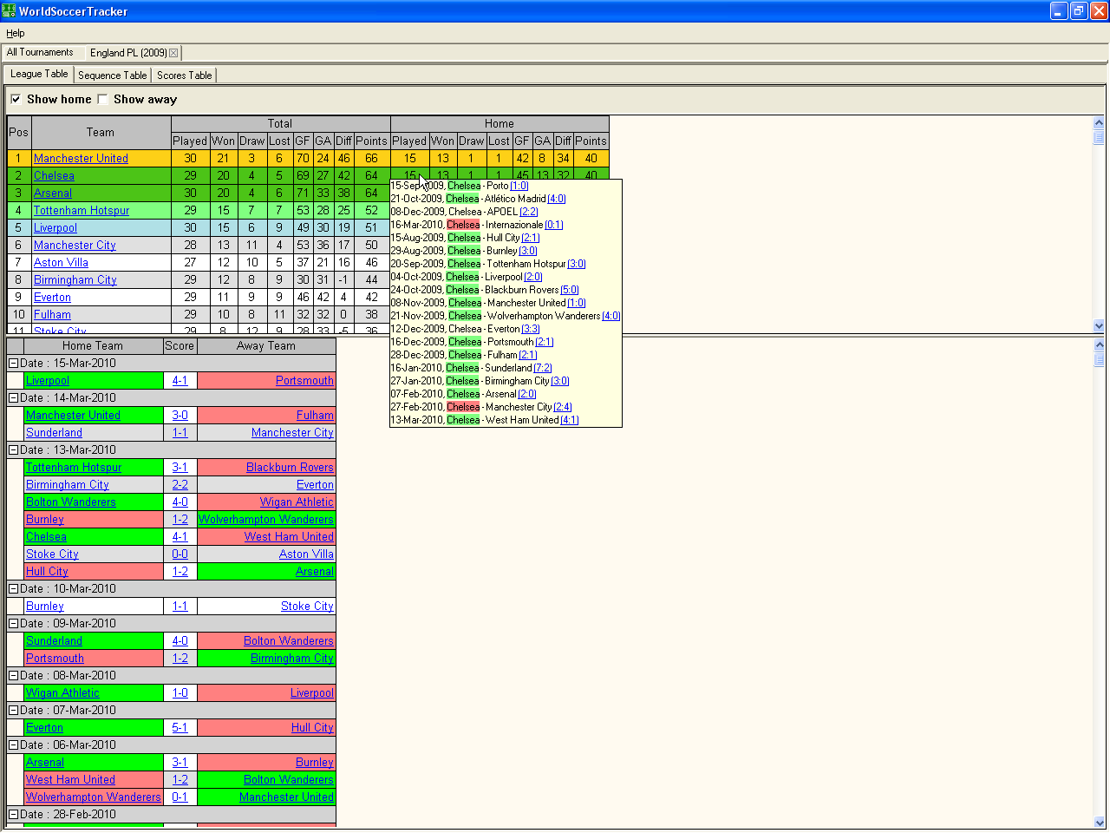Open the 1-1 Sunderland vs Manchester City score
This screenshot has height=833, width=1110.
pos(180,433)
